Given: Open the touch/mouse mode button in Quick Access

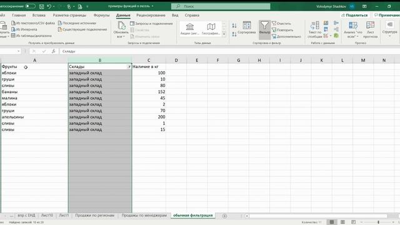Looking at the screenshot, I should 69,6.
